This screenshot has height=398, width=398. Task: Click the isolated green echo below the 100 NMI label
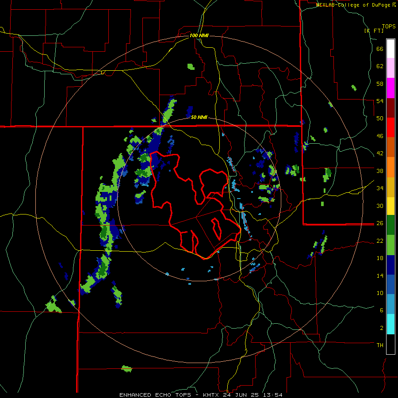[191, 67]
